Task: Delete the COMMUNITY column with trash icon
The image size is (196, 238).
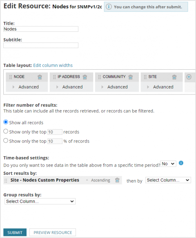Action: pyautogui.click(x=131, y=77)
